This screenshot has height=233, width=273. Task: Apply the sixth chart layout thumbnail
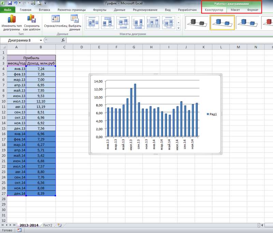pyautogui.click(x=168, y=22)
